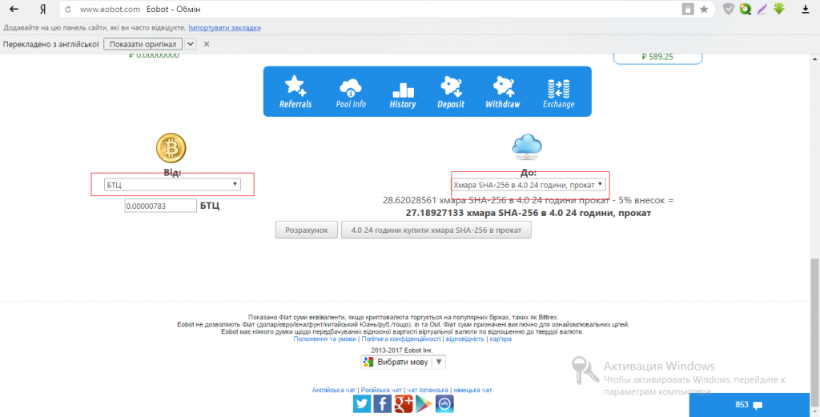Expand the БТЦ source currency dropdown
Screen dimensions: 820x417
[x=172, y=185]
